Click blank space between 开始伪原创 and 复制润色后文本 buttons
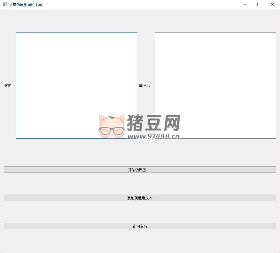This screenshot has height=253, width=280. (x=140, y=184)
